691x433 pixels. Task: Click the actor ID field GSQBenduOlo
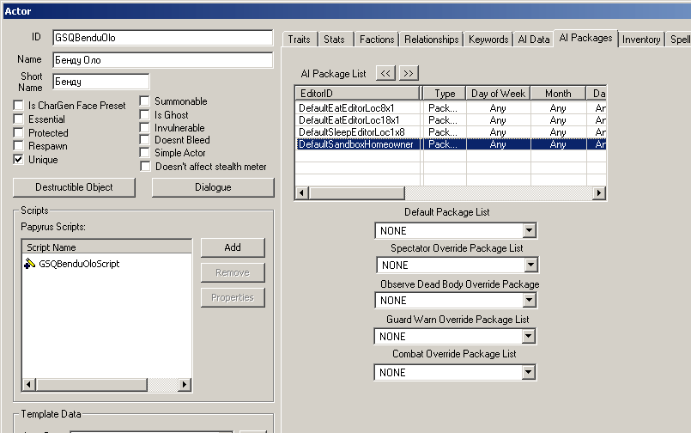[x=162, y=38]
